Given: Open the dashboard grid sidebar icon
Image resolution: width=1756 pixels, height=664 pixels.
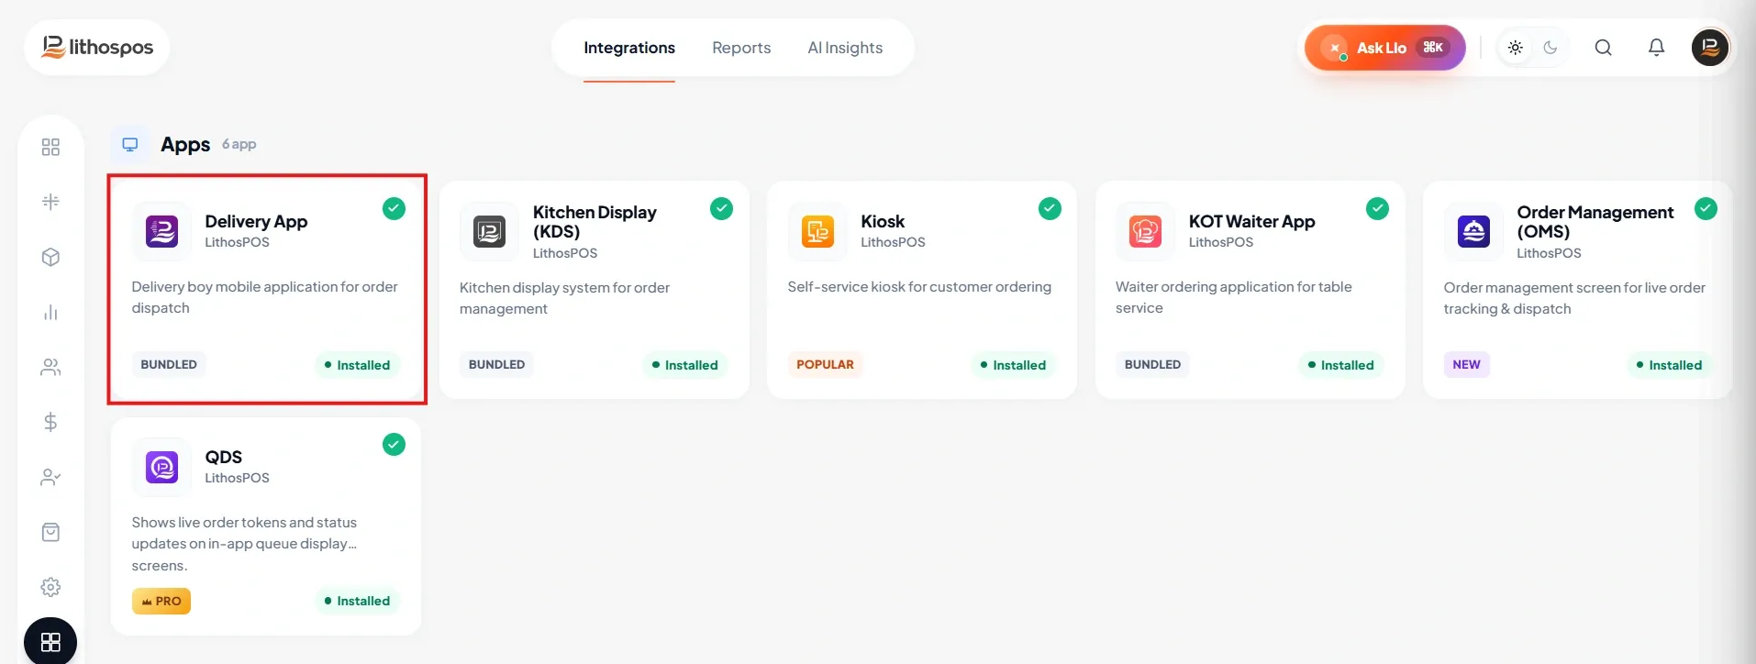Looking at the screenshot, I should (x=50, y=147).
